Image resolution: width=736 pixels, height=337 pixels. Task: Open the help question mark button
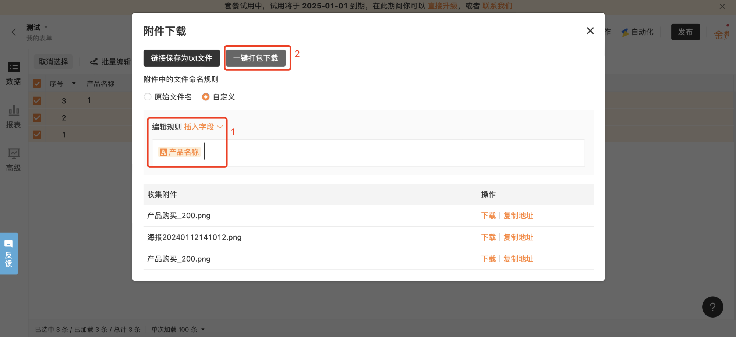click(x=712, y=307)
